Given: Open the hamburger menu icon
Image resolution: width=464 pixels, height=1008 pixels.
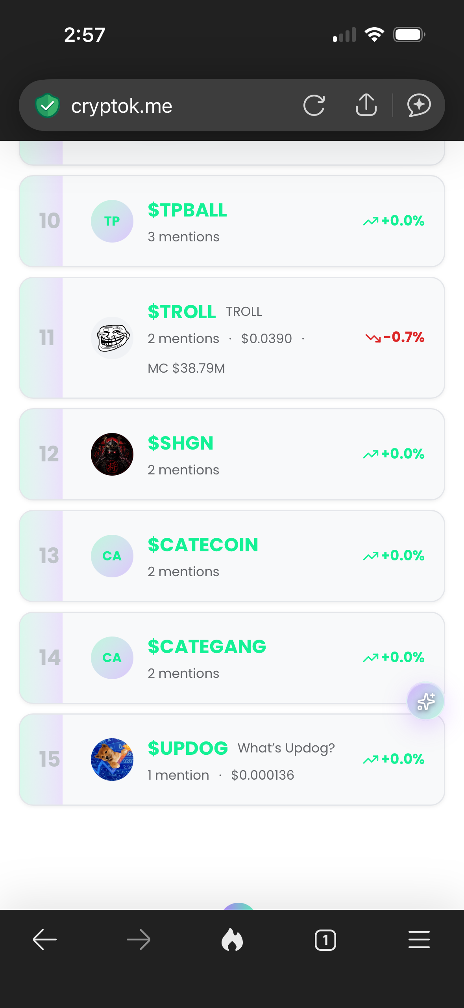Looking at the screenshot, I should click(419, 939).
